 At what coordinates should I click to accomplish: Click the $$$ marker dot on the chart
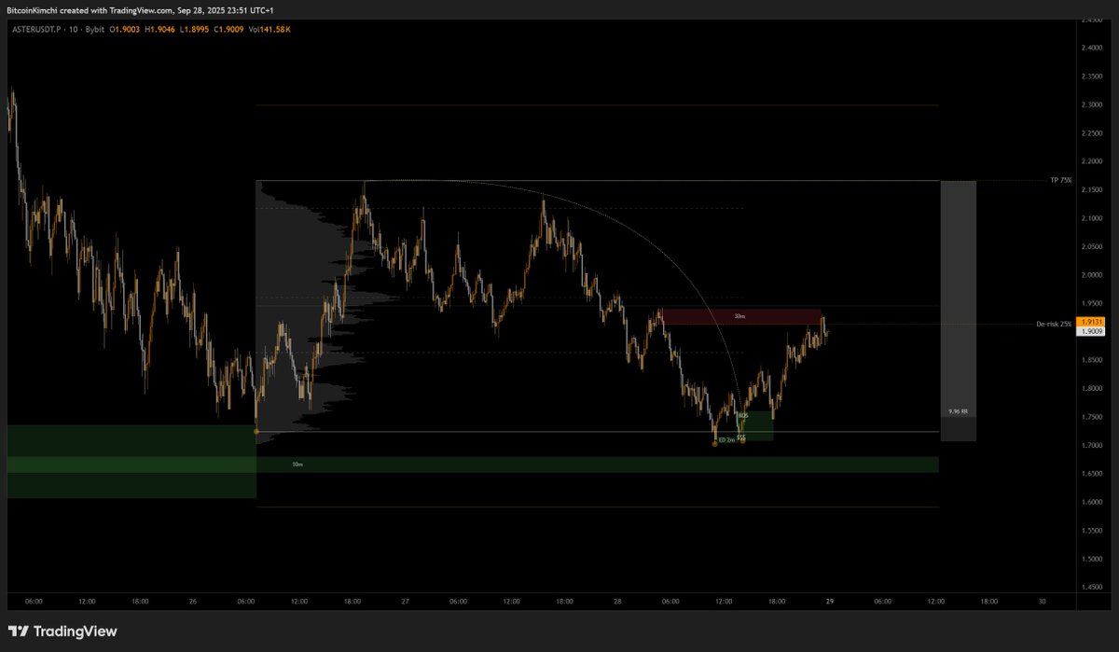tap(742, 441)
